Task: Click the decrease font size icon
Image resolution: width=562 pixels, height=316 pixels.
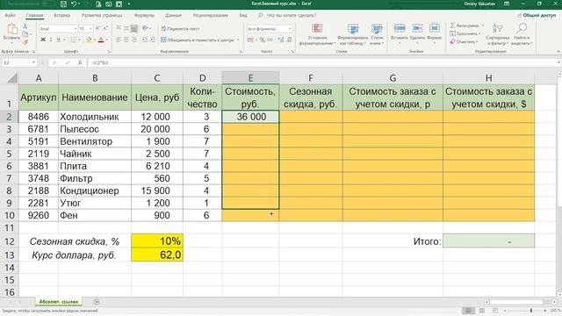Action: 105,28
